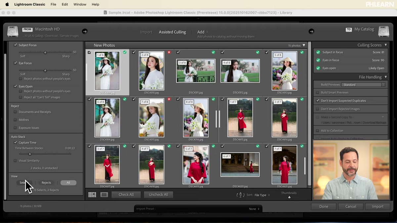
Task: Click the Subject in focus green status icon
Action: tap(318, 52)
